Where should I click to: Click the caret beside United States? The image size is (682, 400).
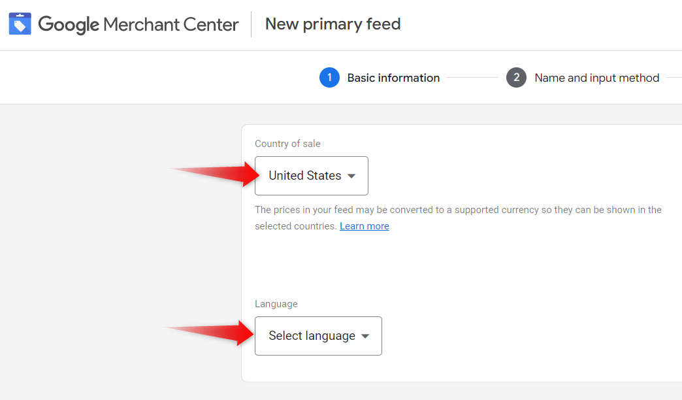(x=351, y=176)
